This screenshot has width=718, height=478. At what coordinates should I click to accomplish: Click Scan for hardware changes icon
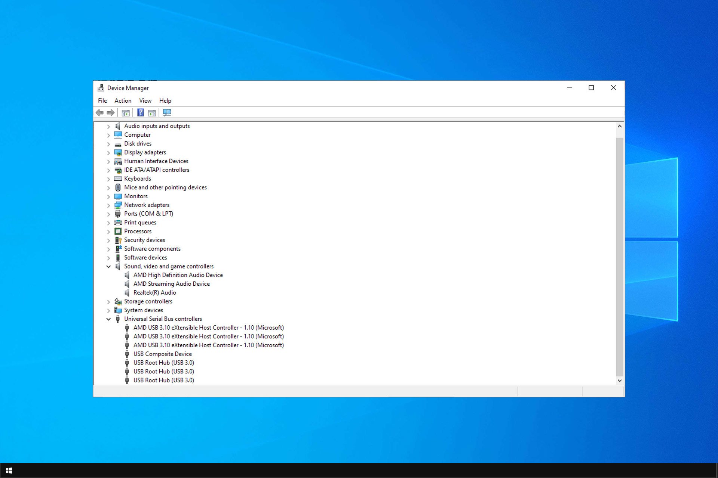point(167,112)
